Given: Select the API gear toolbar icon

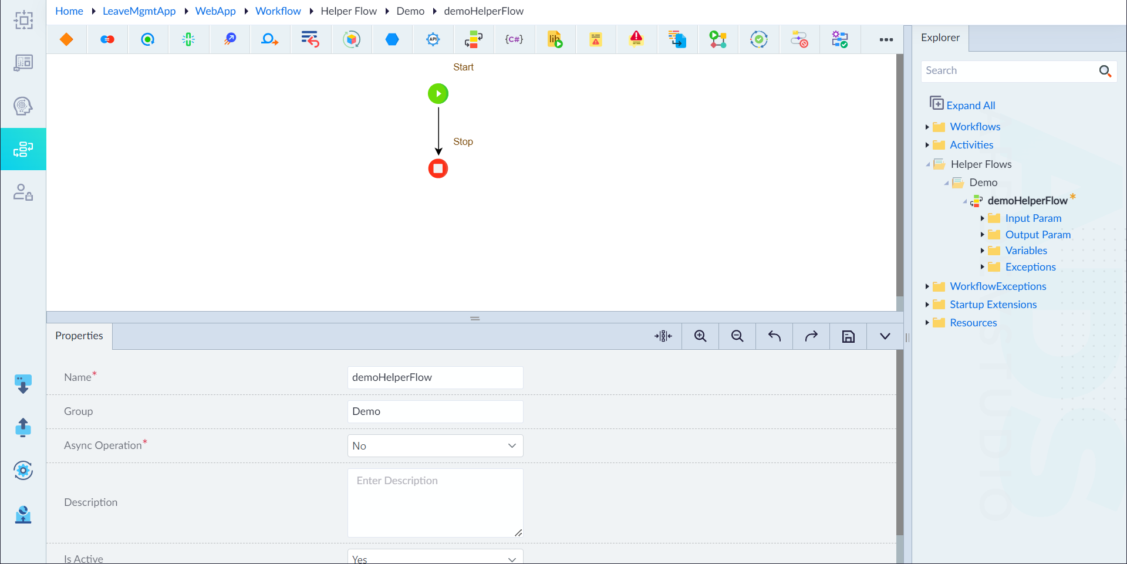Looking at the screenshot, I should click(433, 39).
